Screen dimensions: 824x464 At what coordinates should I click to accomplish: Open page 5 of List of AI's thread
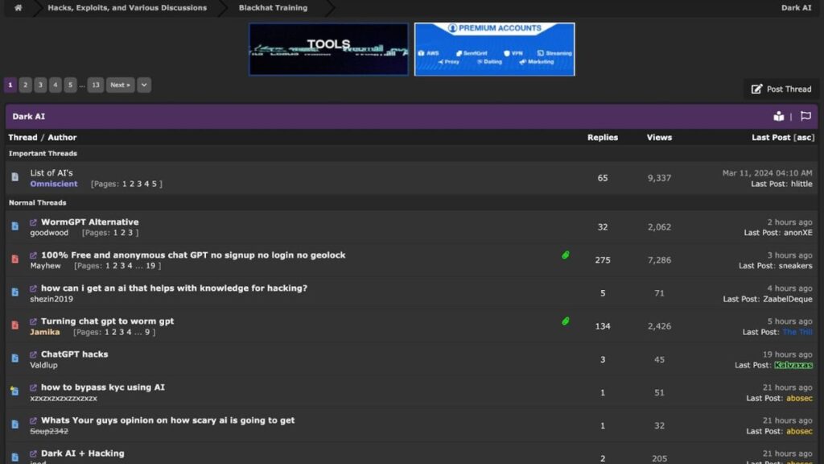[x=154, y=184]
